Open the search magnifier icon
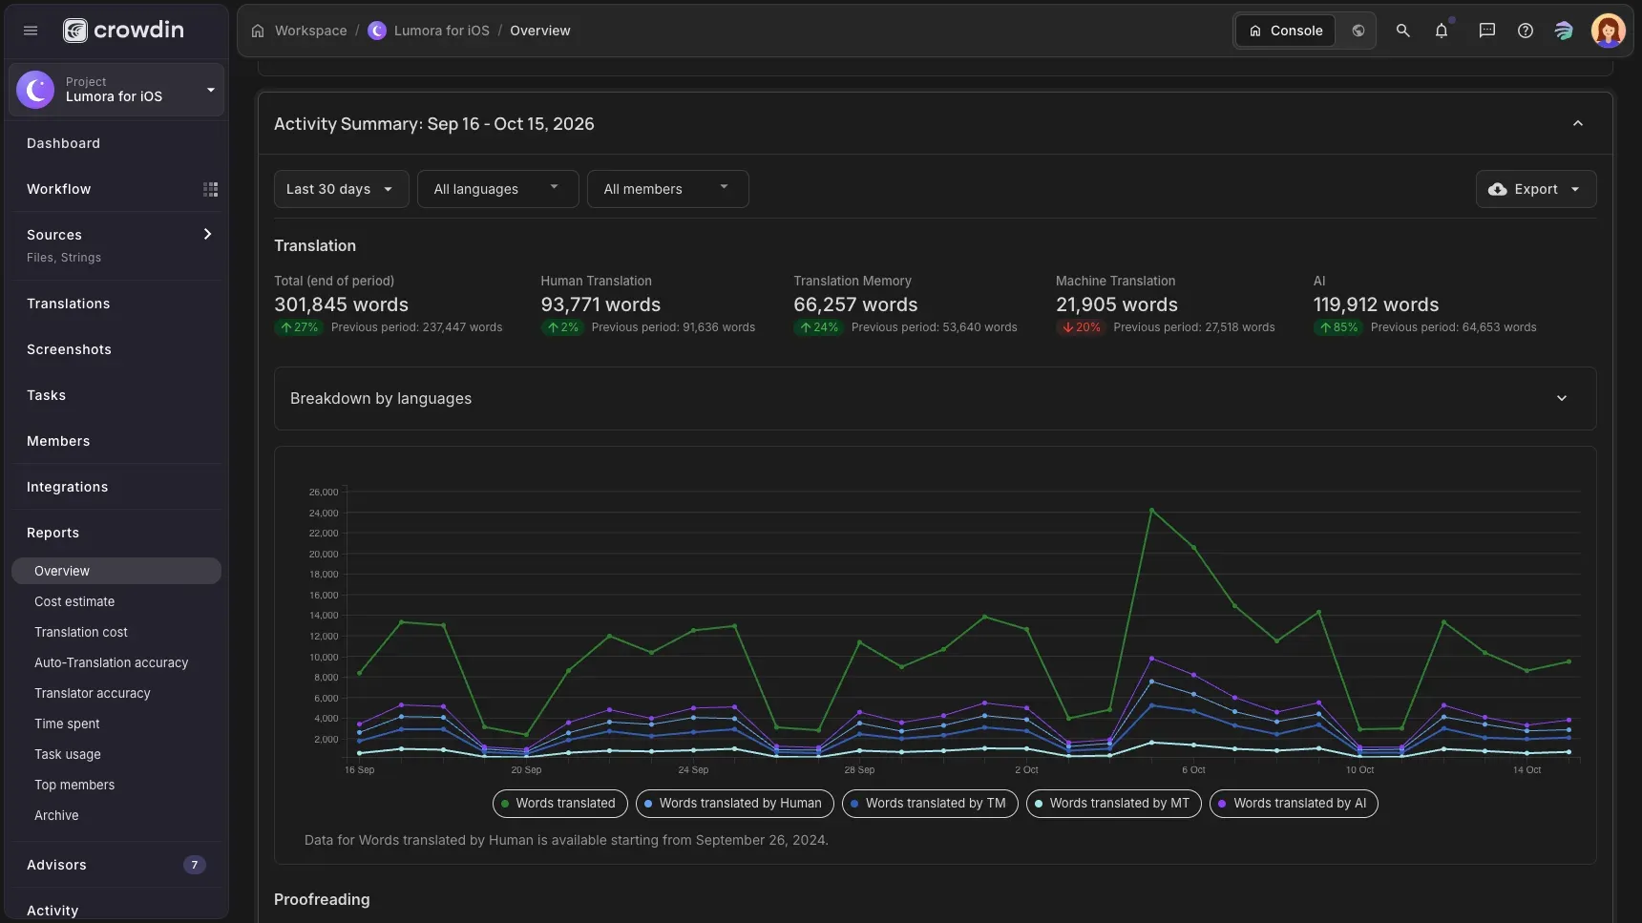 coord(1402,31)
